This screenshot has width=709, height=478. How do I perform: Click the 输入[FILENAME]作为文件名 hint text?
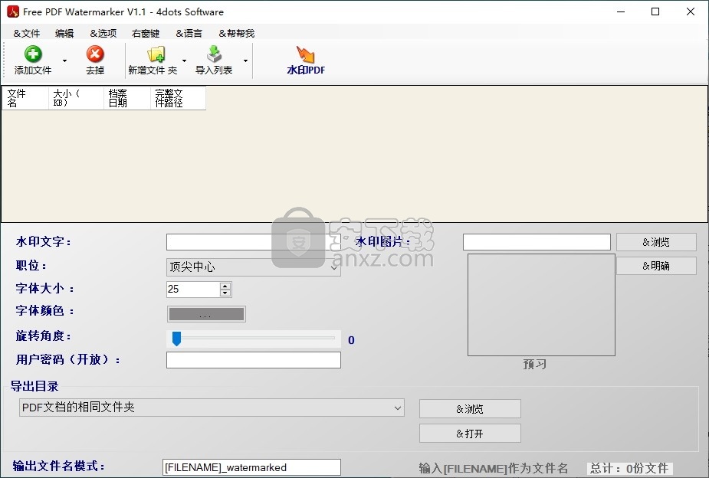(494, 469)
